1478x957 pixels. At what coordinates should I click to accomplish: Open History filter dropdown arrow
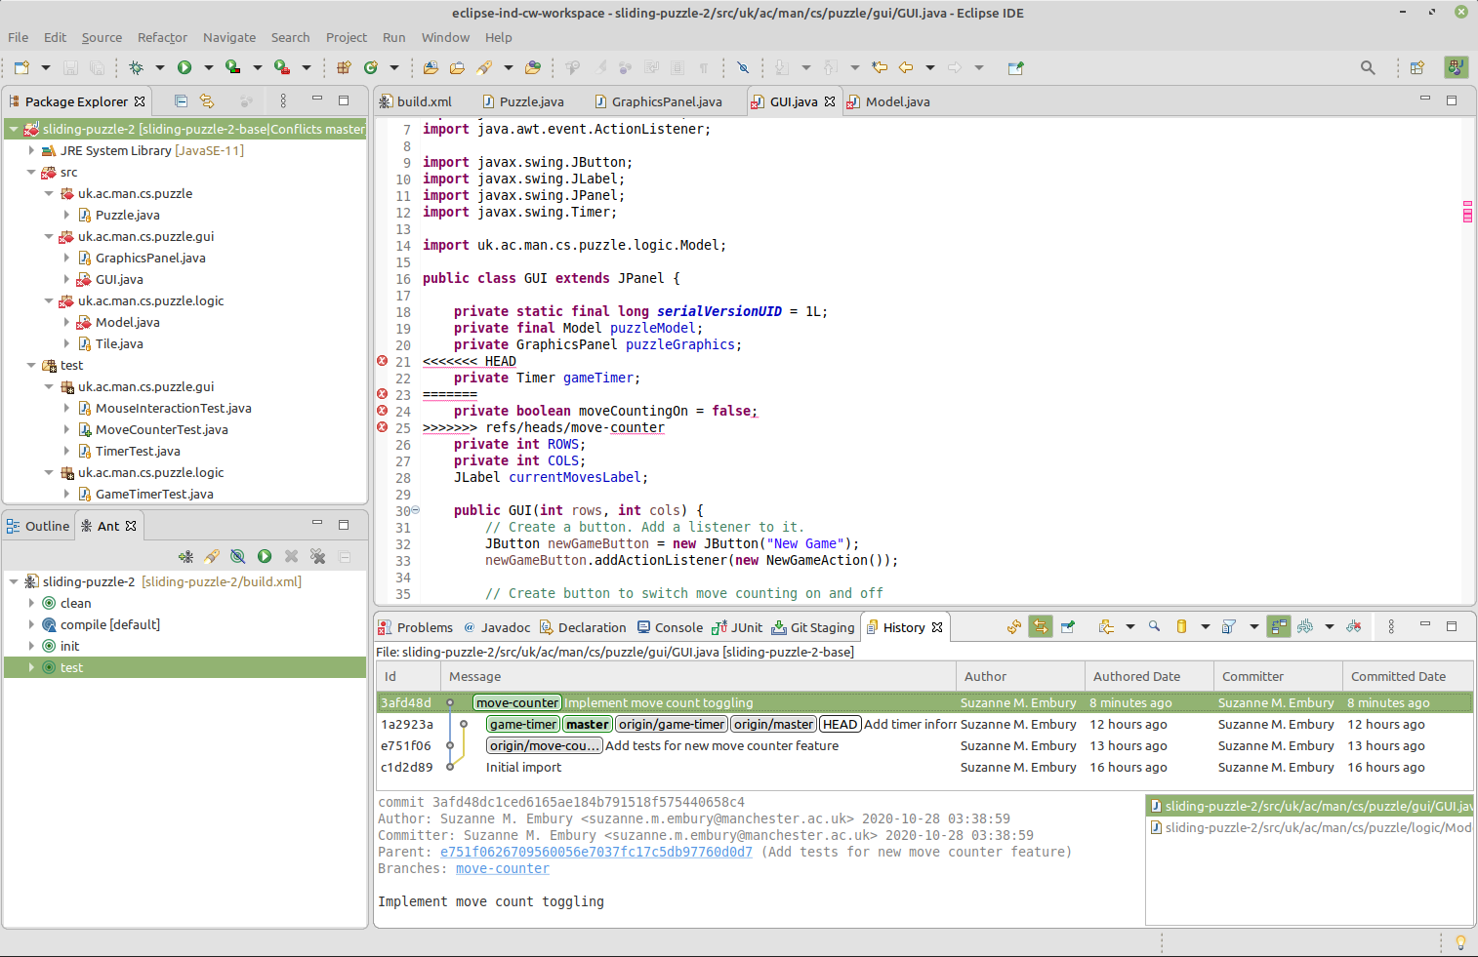(x=1254, y=626)
